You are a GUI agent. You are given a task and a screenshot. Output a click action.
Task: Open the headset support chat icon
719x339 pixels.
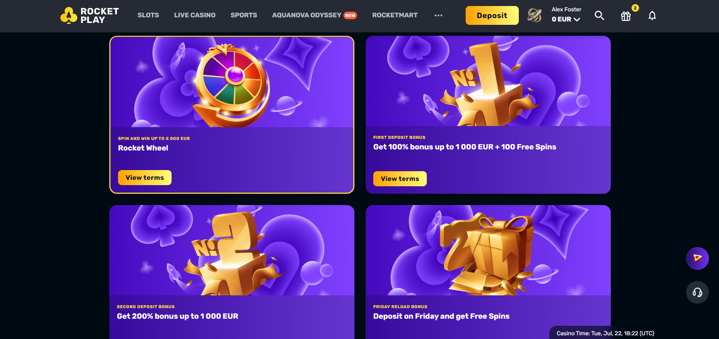click(697, 292)
